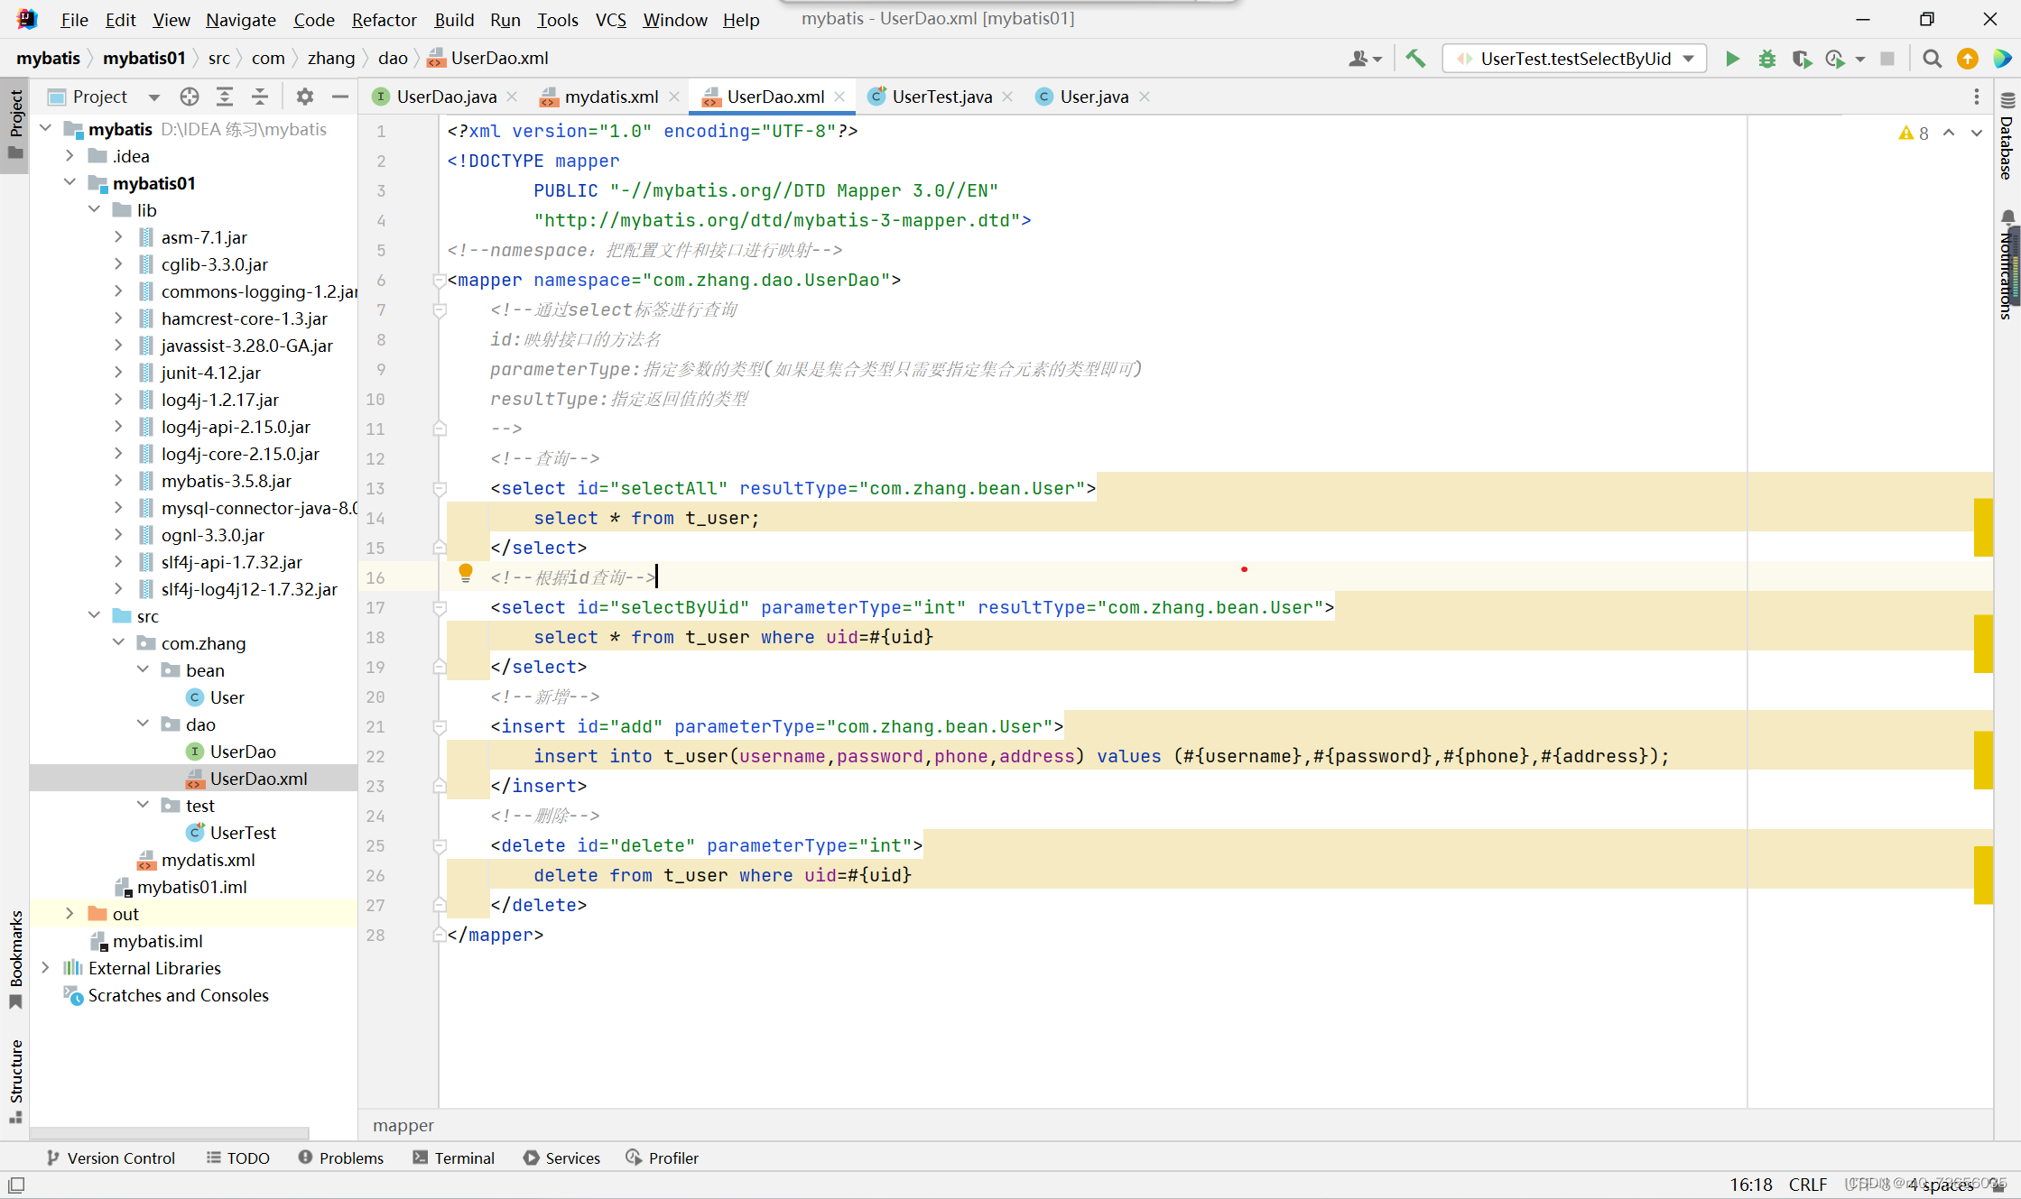Click the Select Opened File target icon

click(x=189, y=97)
